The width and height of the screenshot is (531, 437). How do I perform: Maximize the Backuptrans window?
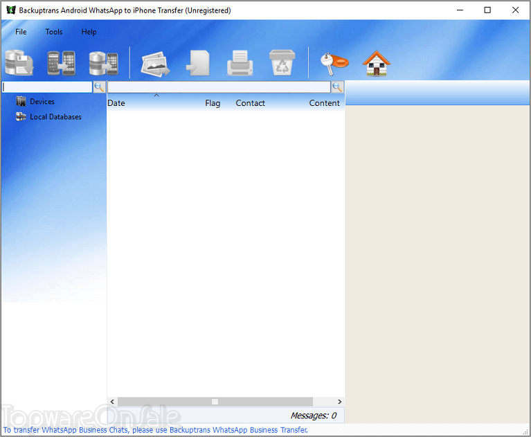(487, 10)
